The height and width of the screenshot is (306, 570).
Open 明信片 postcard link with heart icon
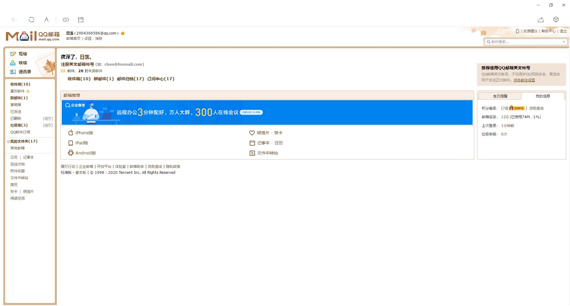pos(263,133)
